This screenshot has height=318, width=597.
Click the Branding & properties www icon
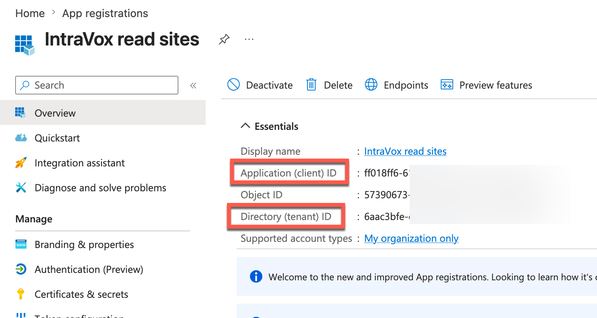[21, 244]
